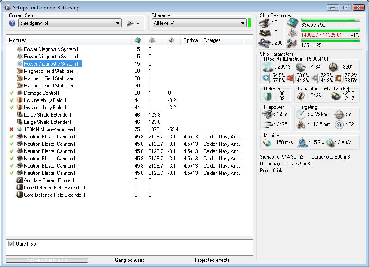Toggle the first Invulnerability Field II checkmark
369x267 pixels.
(x=12, y=100)
